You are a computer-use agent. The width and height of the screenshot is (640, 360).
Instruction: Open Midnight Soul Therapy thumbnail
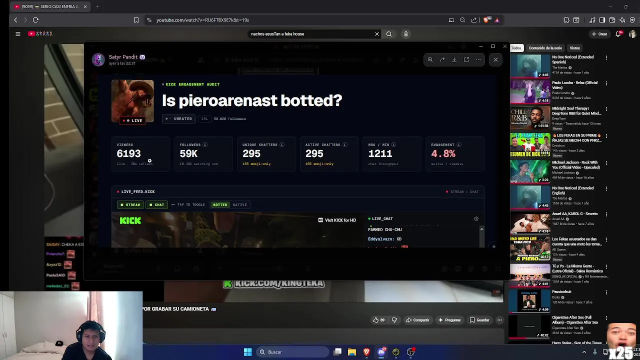pos(529,118)
